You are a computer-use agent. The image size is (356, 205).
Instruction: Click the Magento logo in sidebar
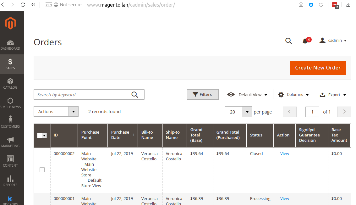click(x=10, y=23)
